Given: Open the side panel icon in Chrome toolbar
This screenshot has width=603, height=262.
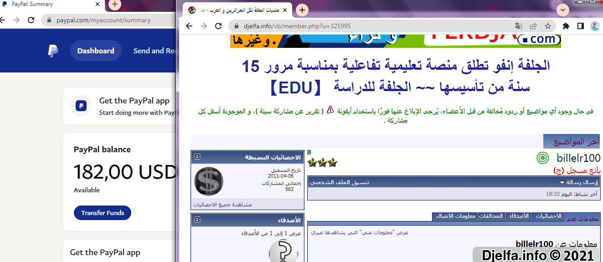Looking at the screenshot, I should (x=581, y=26).
